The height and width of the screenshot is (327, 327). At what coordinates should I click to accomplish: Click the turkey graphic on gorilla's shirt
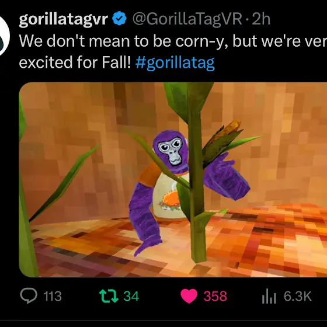pyautogui.click(x=169, y=200)
